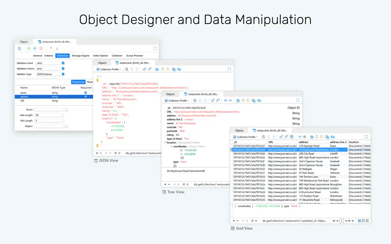Click ellipsis button next to Pattern field
Screen dimensions: 391x244
(x=66, y=126)
